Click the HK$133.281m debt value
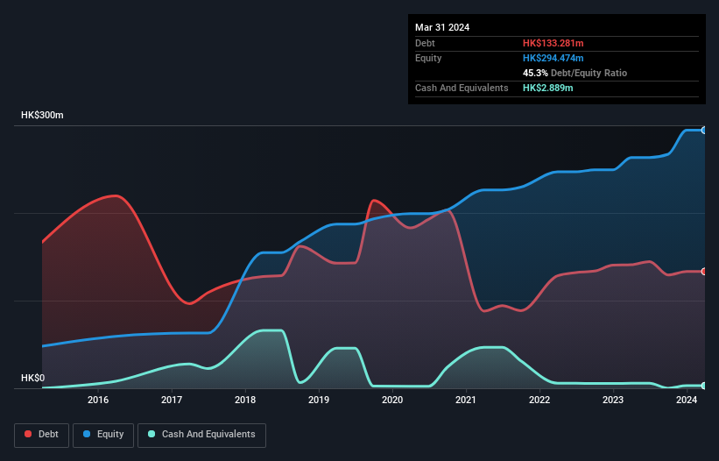Screen dimensions: 719x461 tap(553, 43)
